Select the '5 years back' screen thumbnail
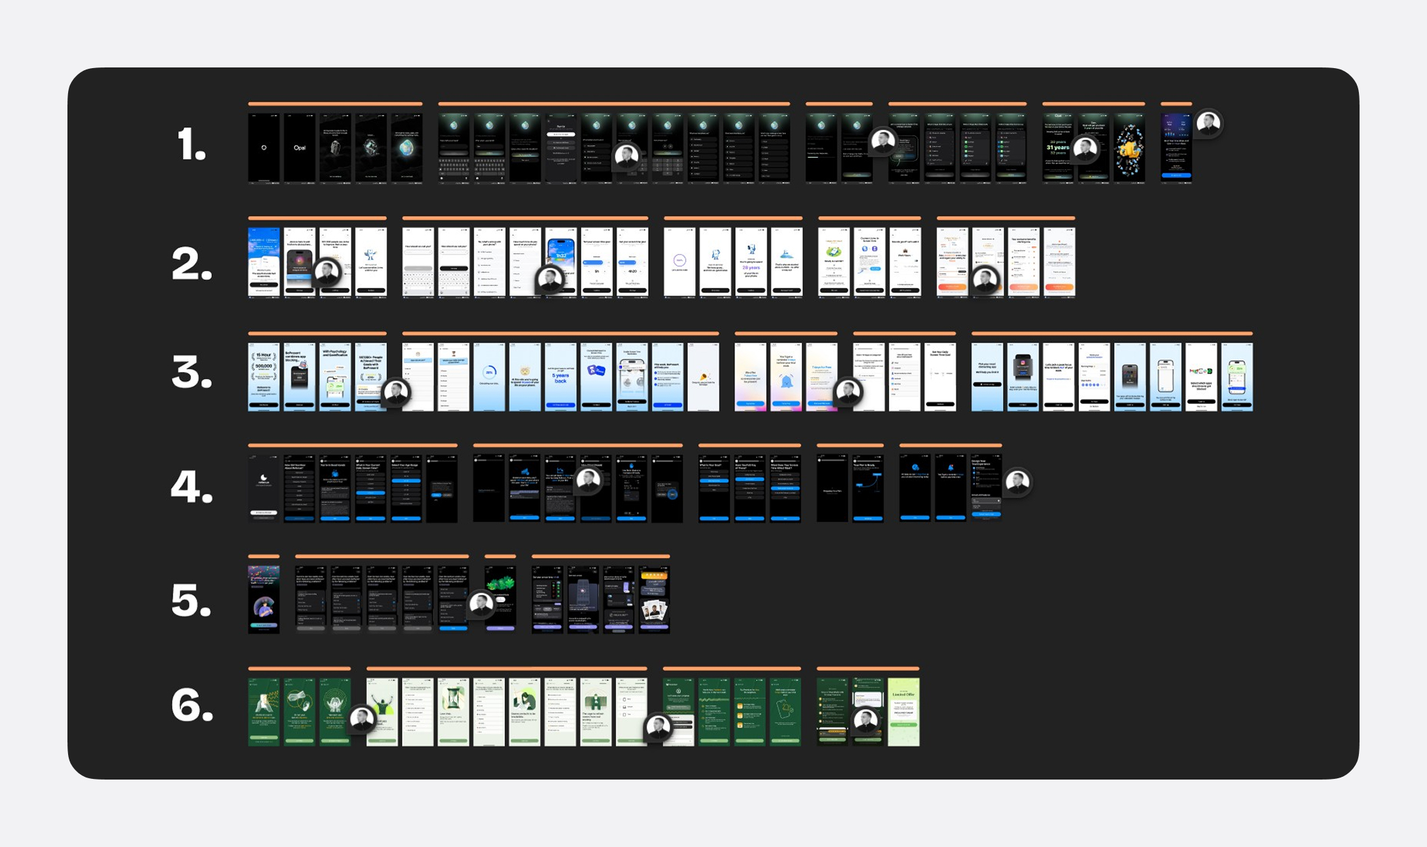This screenshot has height=847, width=1427. [x=561, y=377]
